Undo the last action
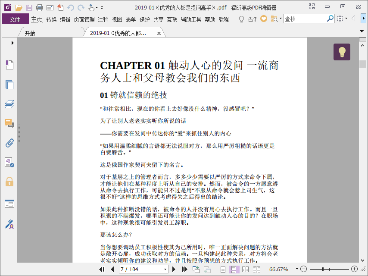The image size is (368, 276). [71, 7]
